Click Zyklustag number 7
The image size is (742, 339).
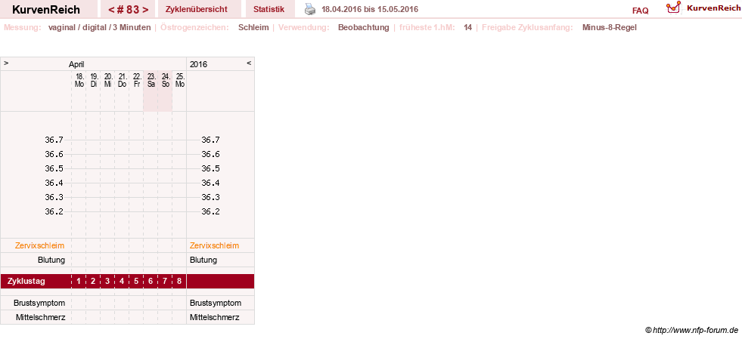(x=165, y=282)
